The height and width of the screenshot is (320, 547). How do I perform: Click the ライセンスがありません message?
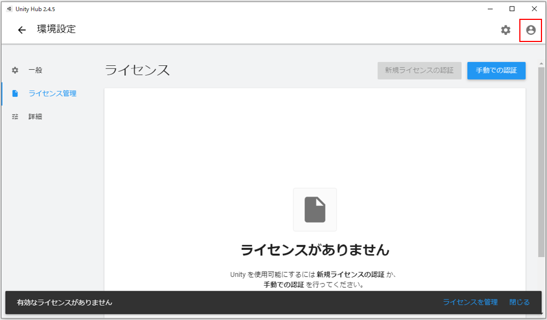click(314, 250)
